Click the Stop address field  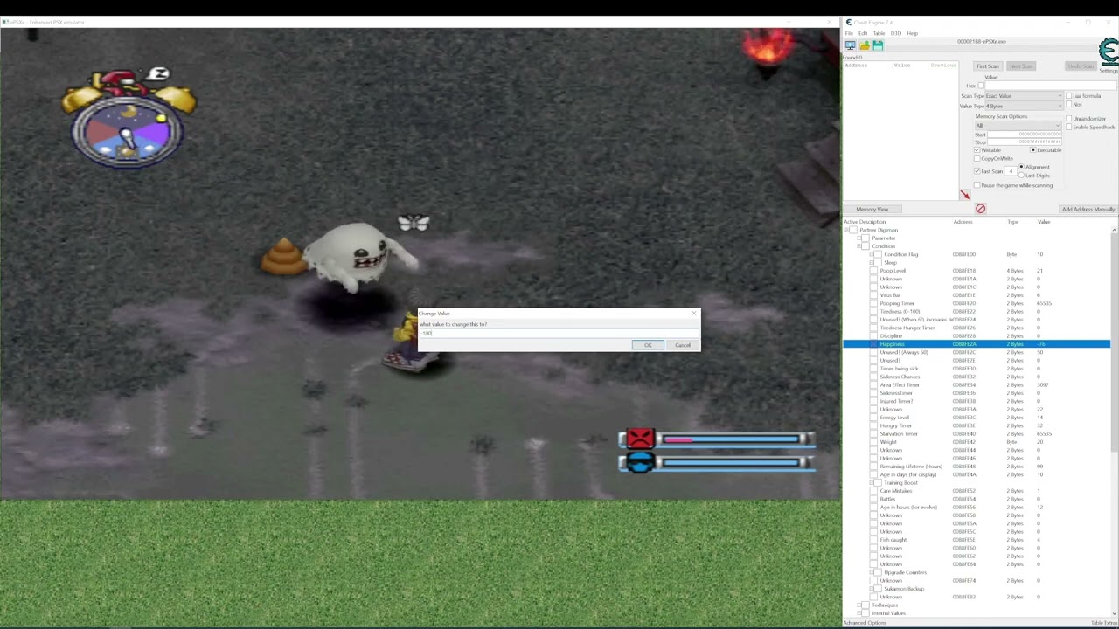(x=1025, y=142)
